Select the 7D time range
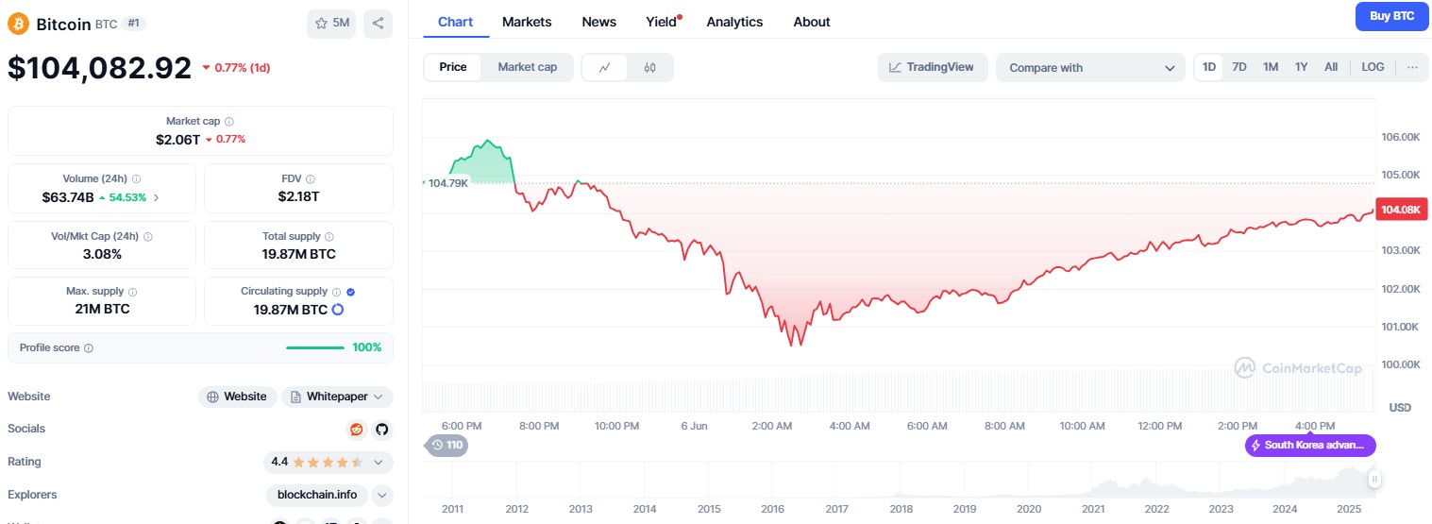 [x=1239, y=67]
